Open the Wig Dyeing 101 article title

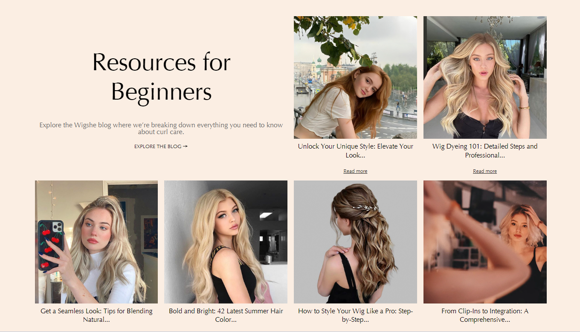tap(485, 151)
